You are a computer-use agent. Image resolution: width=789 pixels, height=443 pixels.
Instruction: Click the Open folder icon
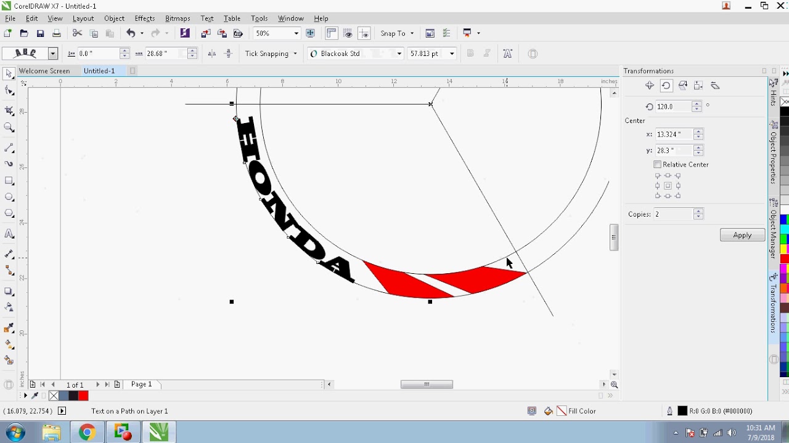click(x=24, y=33)
